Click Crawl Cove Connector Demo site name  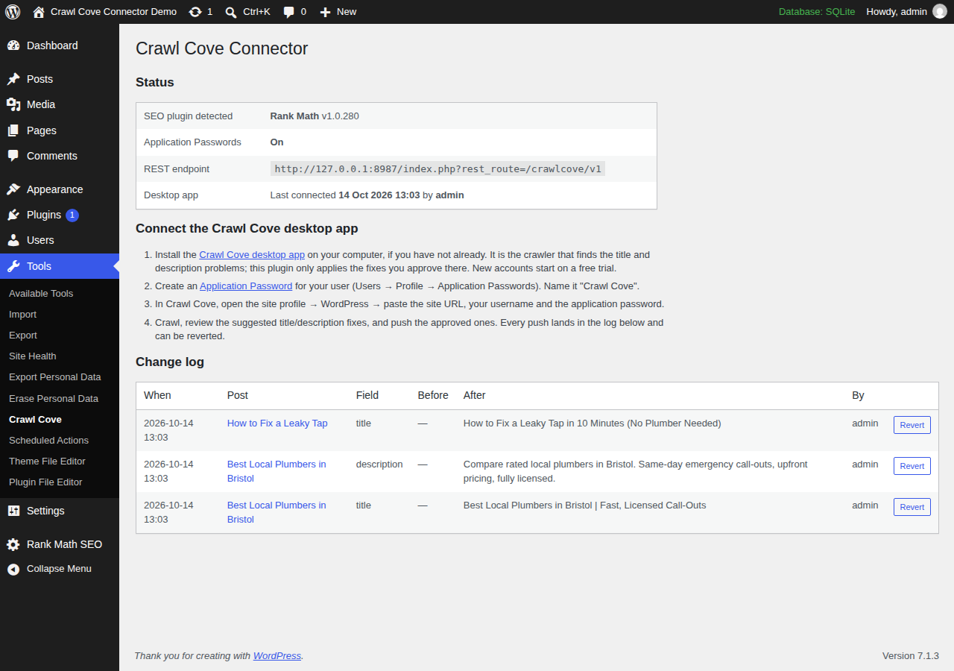coord(114,12)
